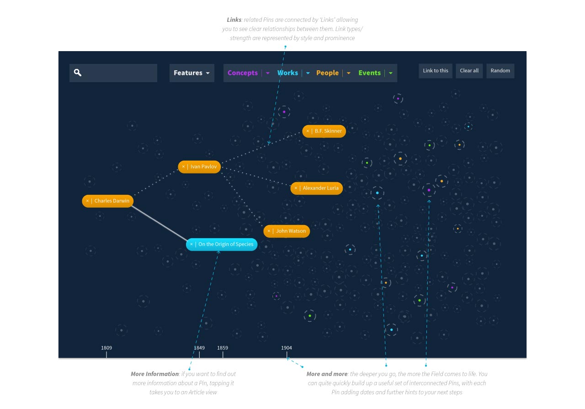Remove the Ivan Pavlov pin via ×
Viewport: 585px width, 409px height.
tap(183, 167)
